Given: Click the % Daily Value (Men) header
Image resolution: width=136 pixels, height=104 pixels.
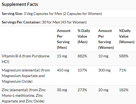Looking at the screenshot, I should pyautogui.click(x=84, y=36).
